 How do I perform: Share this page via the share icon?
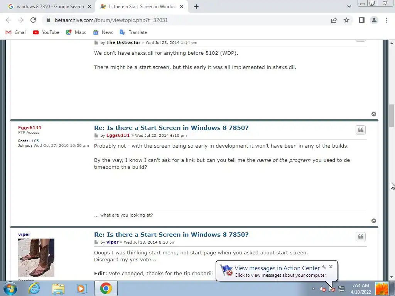(x=334, y=20)
